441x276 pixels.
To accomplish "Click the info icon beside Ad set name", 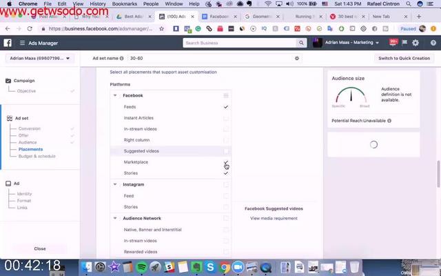I will point(121,58).
